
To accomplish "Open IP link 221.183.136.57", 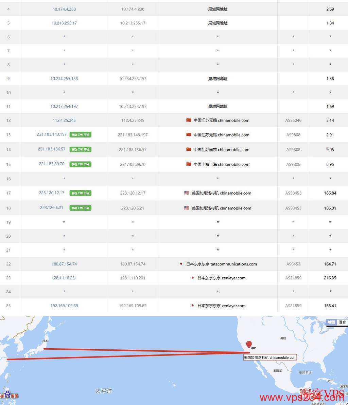I will tap(52, 149).
